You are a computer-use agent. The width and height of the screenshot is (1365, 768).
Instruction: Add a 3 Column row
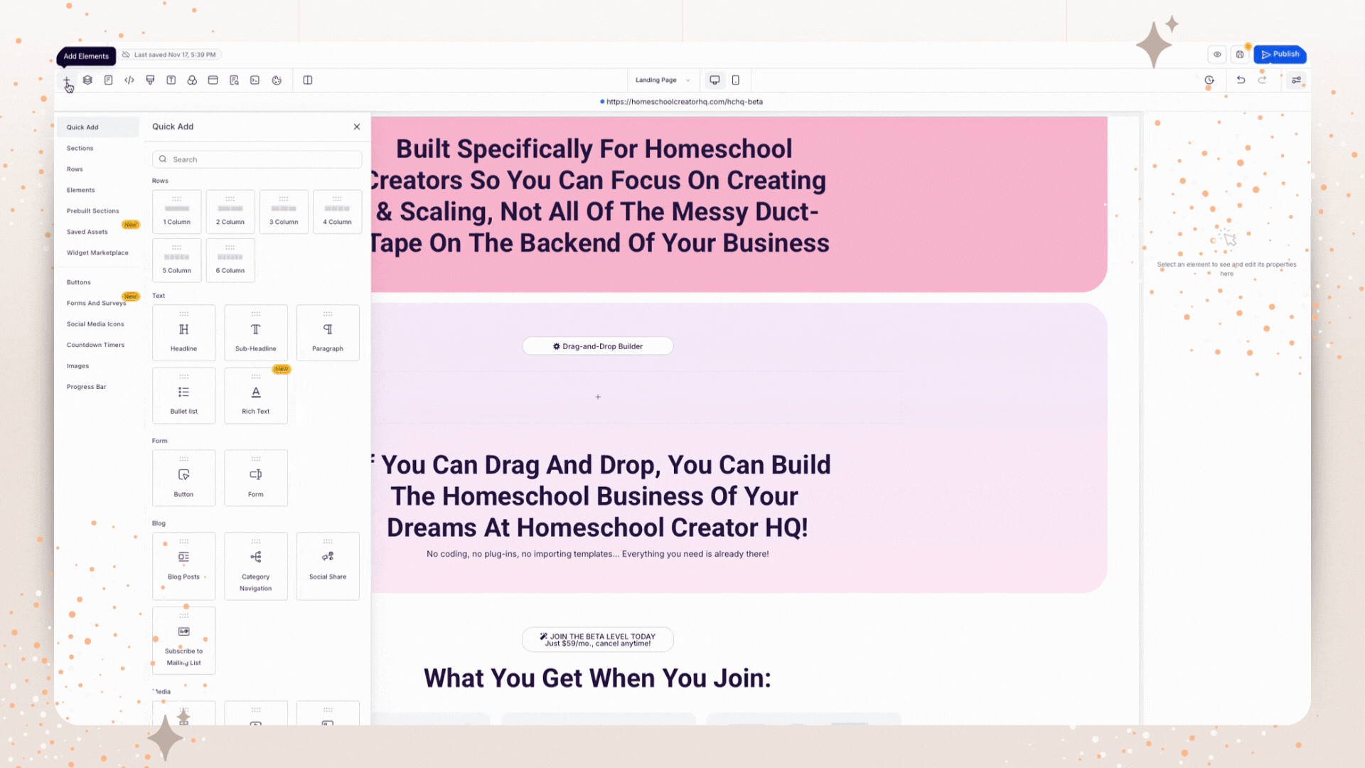coord(284,211)
